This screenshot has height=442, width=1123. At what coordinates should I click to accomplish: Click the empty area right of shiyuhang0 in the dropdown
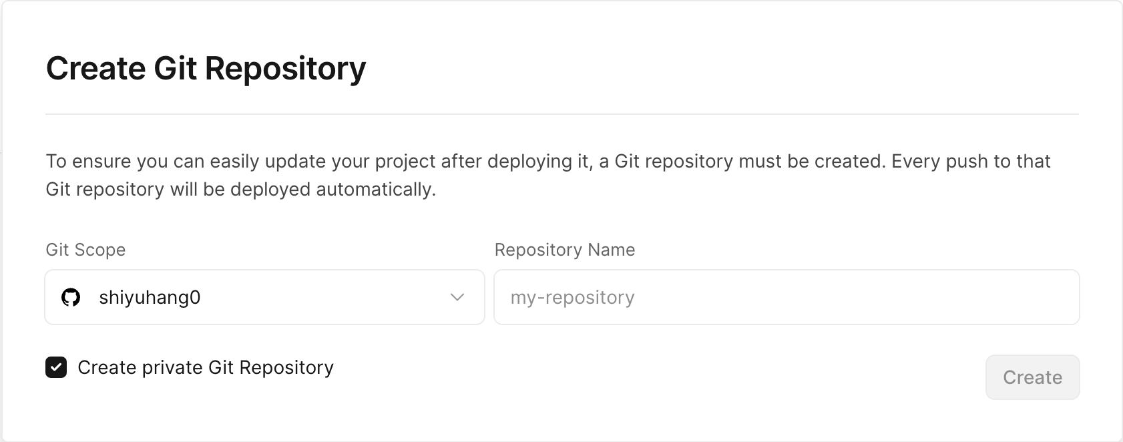[x=324, y=297]
